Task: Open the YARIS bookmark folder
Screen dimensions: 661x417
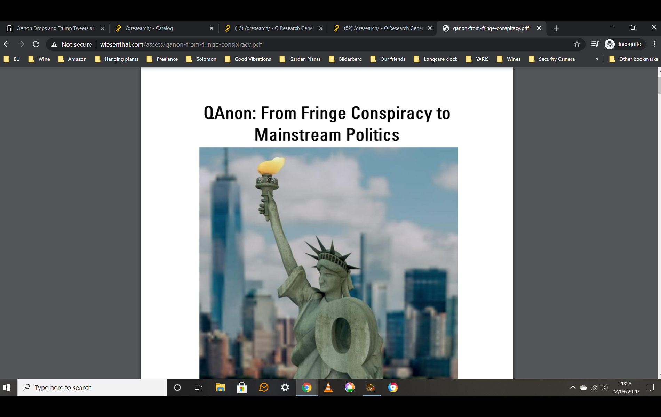Action: 477,59
